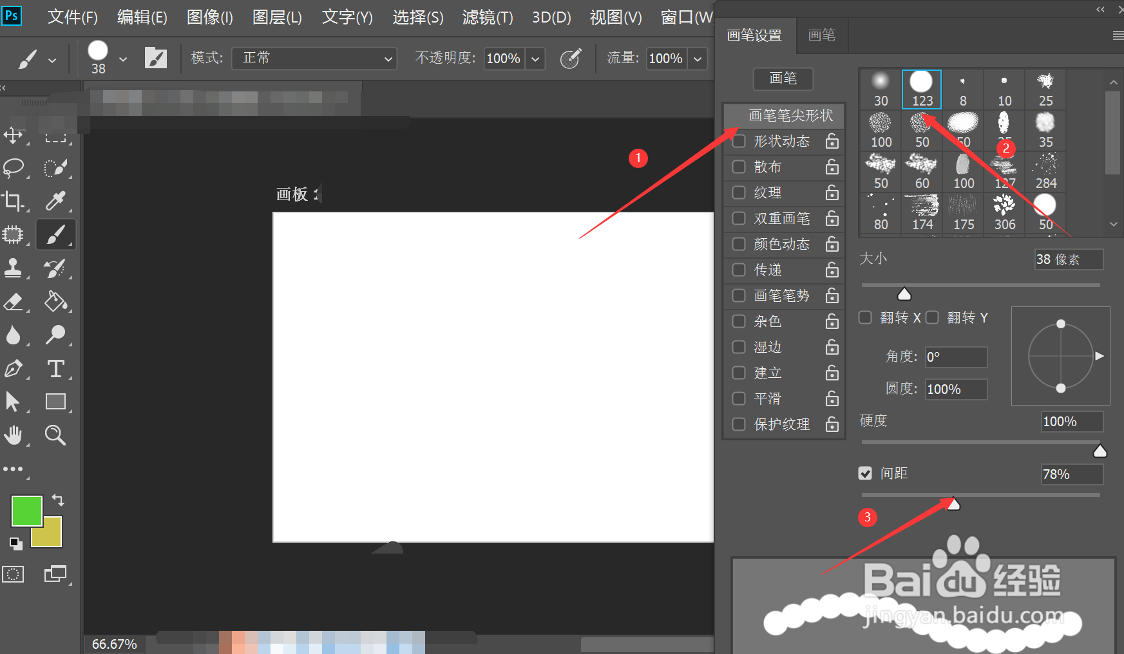
Task: Toggle the 翻转 X checkbox
Action: [865, 317]
